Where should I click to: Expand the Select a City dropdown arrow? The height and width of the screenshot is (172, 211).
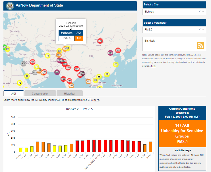click(x=203, y=11)
